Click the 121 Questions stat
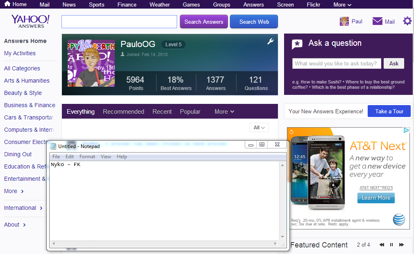 pyautogui.click(x=256, y=83)
